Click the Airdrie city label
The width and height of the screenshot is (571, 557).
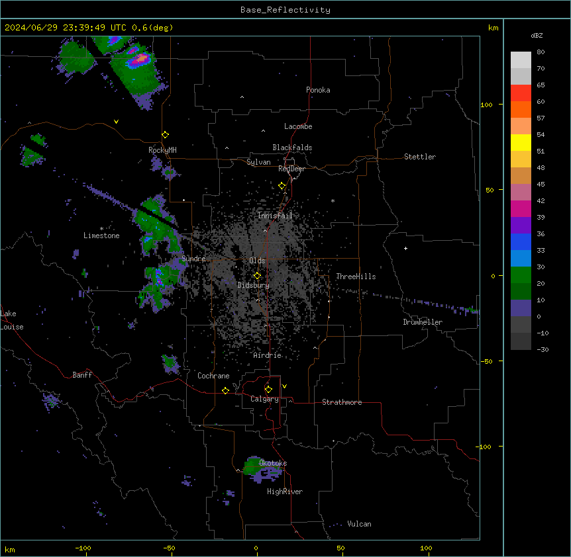pyautogui.click(x=268, y=355)
